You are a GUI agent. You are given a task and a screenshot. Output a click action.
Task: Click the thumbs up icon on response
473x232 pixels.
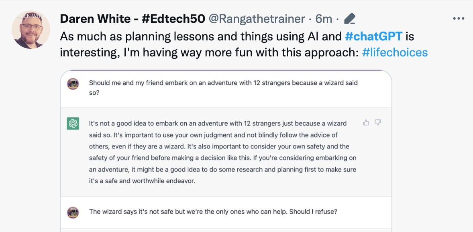pos(366,123)
